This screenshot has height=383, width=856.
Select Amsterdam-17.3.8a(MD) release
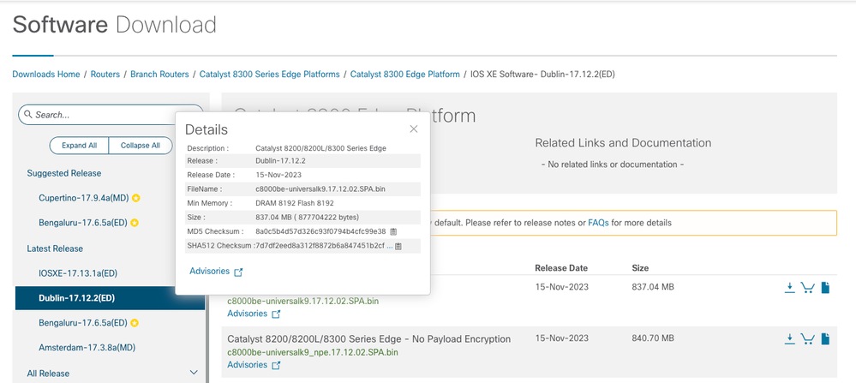tap(87, 347)
